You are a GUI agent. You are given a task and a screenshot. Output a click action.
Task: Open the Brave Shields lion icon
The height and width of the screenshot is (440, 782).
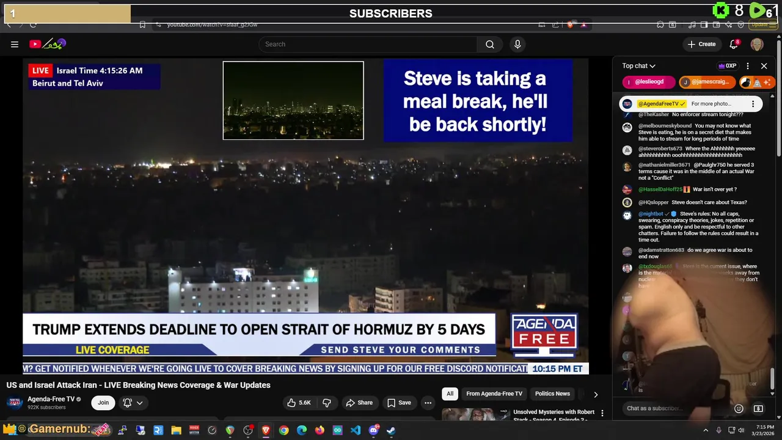pos(571,24)
